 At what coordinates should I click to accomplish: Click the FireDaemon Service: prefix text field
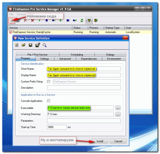coord(87,81)
